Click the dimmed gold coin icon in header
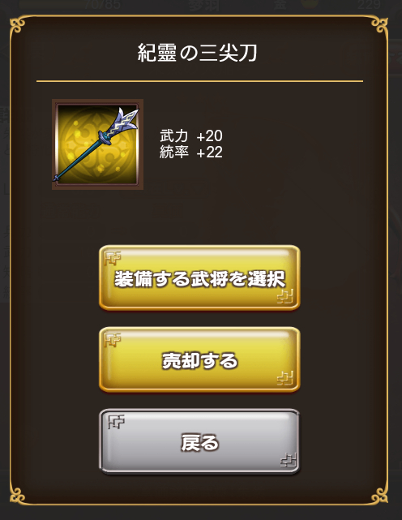Image resolution: width=402 pixels, height=520 pixels. (309, 3)
